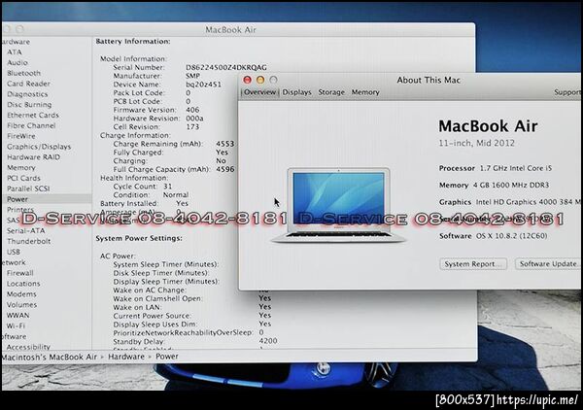Select Diagnostics in the sidebar
The height and width of the screenshot is (410, 583).
pos(27,94)
